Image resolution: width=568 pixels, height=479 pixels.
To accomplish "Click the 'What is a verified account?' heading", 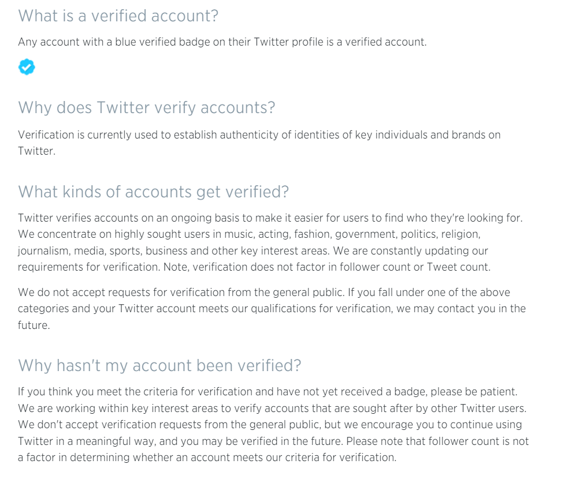I will click(118, 16).
